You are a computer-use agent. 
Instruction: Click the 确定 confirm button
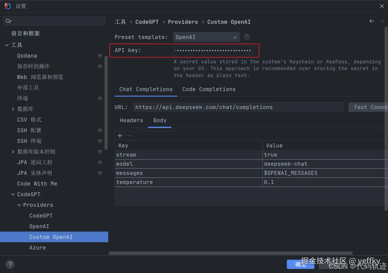pyautogui.click(x=301, y=264)
